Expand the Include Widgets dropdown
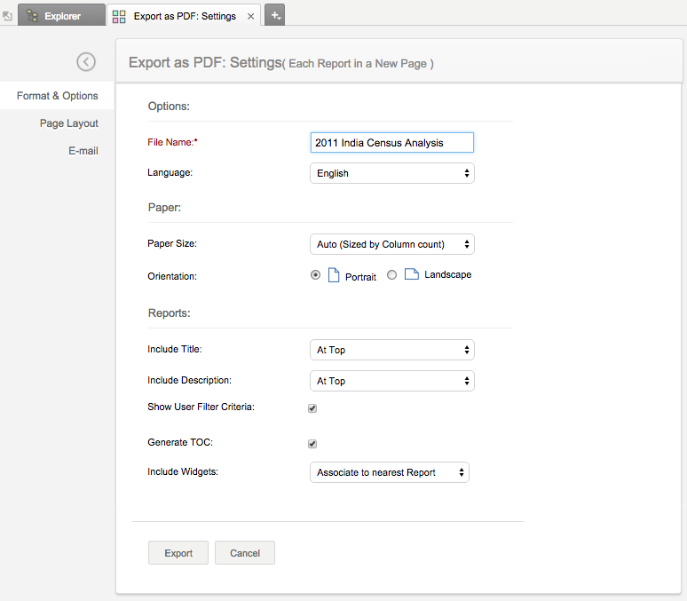This screenshot has height=601, width=687. (389, 472)
